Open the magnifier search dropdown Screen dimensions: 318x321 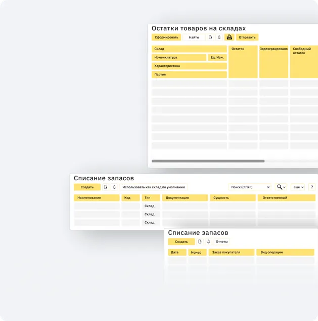point(281,187)
